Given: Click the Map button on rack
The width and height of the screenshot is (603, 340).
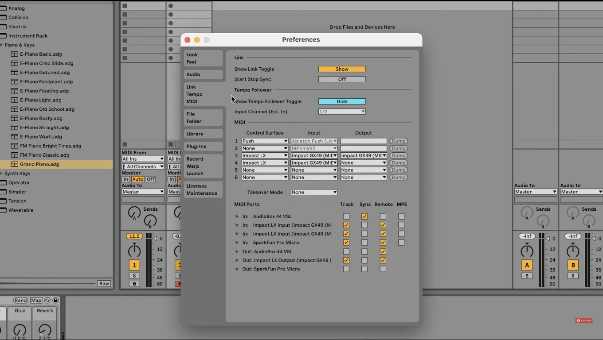Looking at the screenshot, I should (36, 300).
